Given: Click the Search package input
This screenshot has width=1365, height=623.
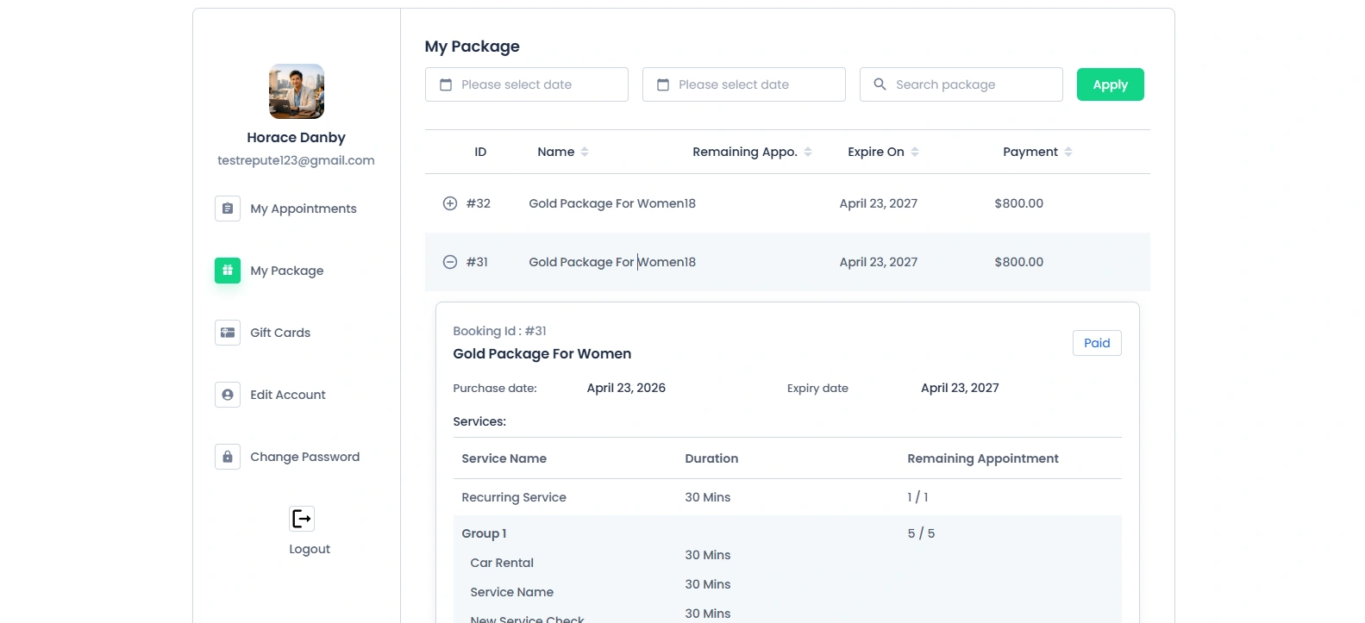Looking at the screenshot, I should (x=961, y=84).
